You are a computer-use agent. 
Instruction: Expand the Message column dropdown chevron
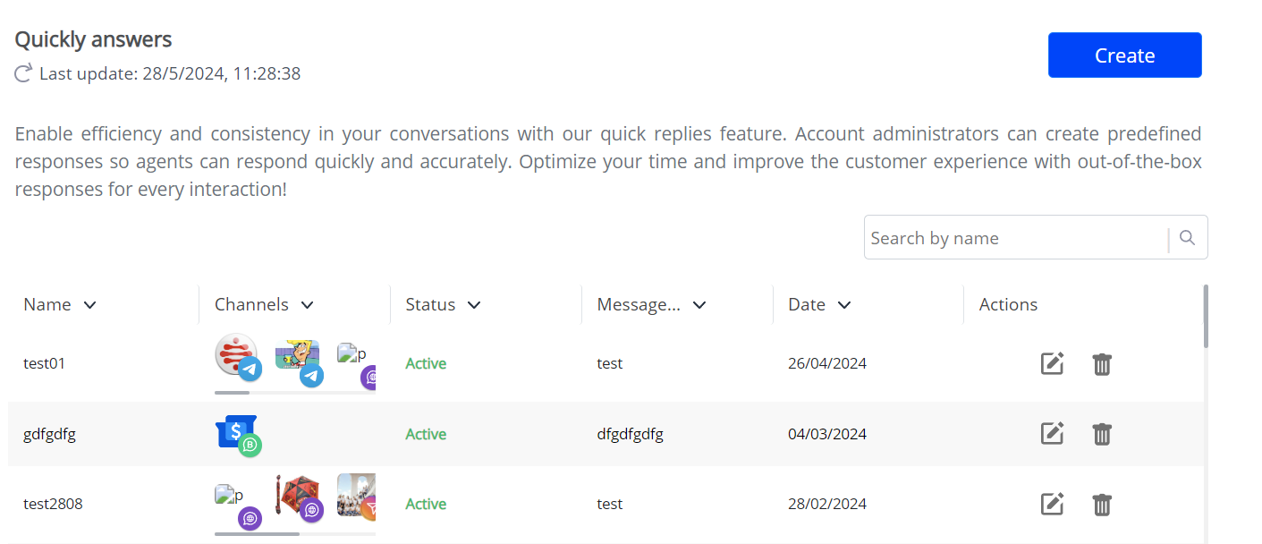point(699,305)
